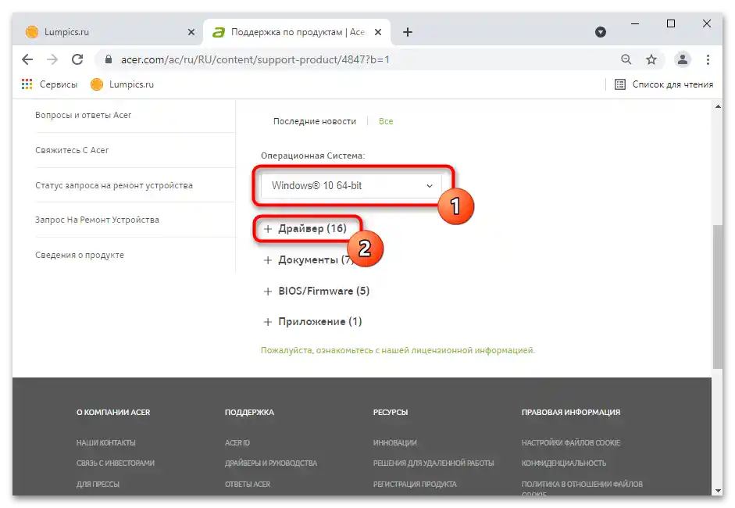
Task: Select the Все filter link
Action: pyautogui.click(x=386, y=121)
